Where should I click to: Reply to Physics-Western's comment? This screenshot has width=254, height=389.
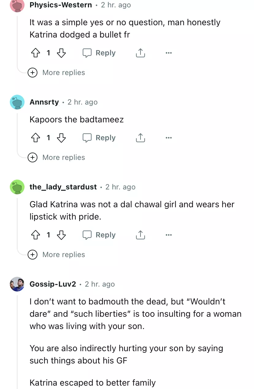click(99, 53)
